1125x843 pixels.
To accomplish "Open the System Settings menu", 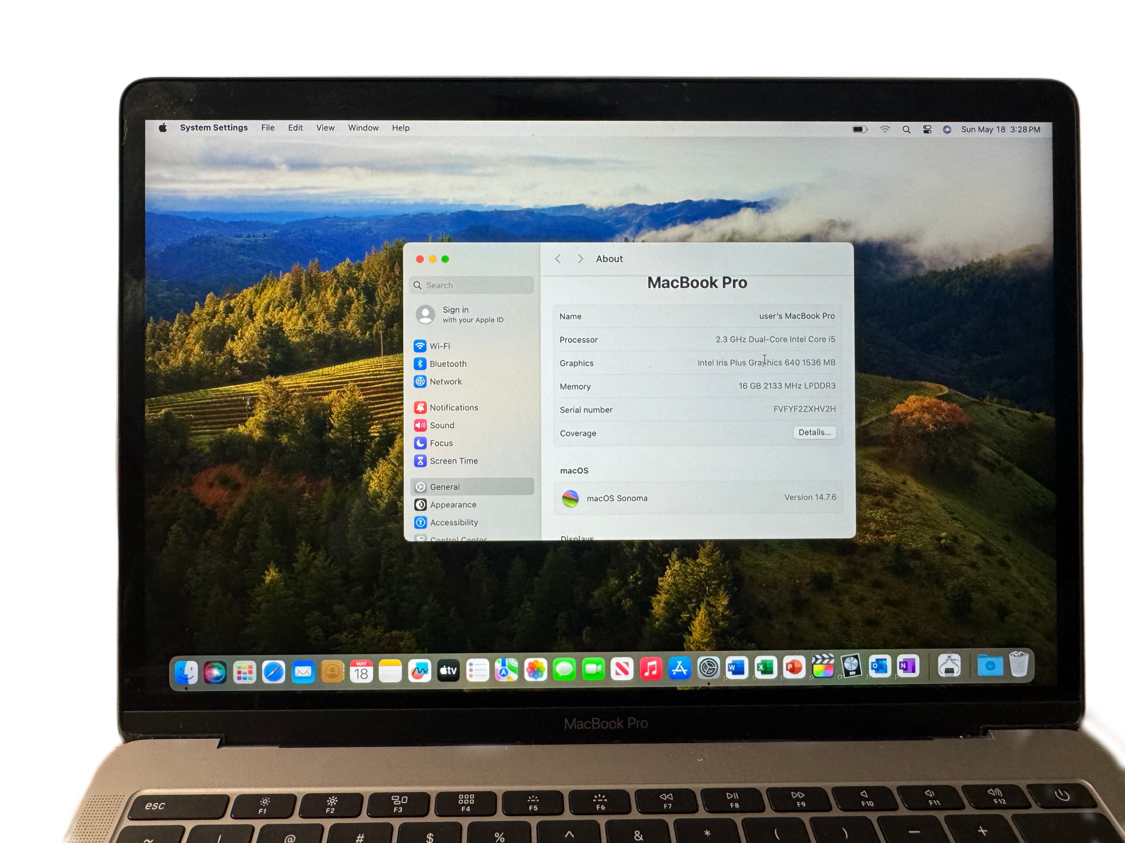I will (x=214, y=128).
